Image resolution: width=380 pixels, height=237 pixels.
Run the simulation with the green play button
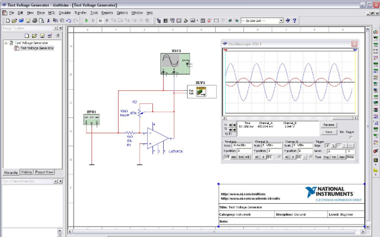click(x=86, y=21)
